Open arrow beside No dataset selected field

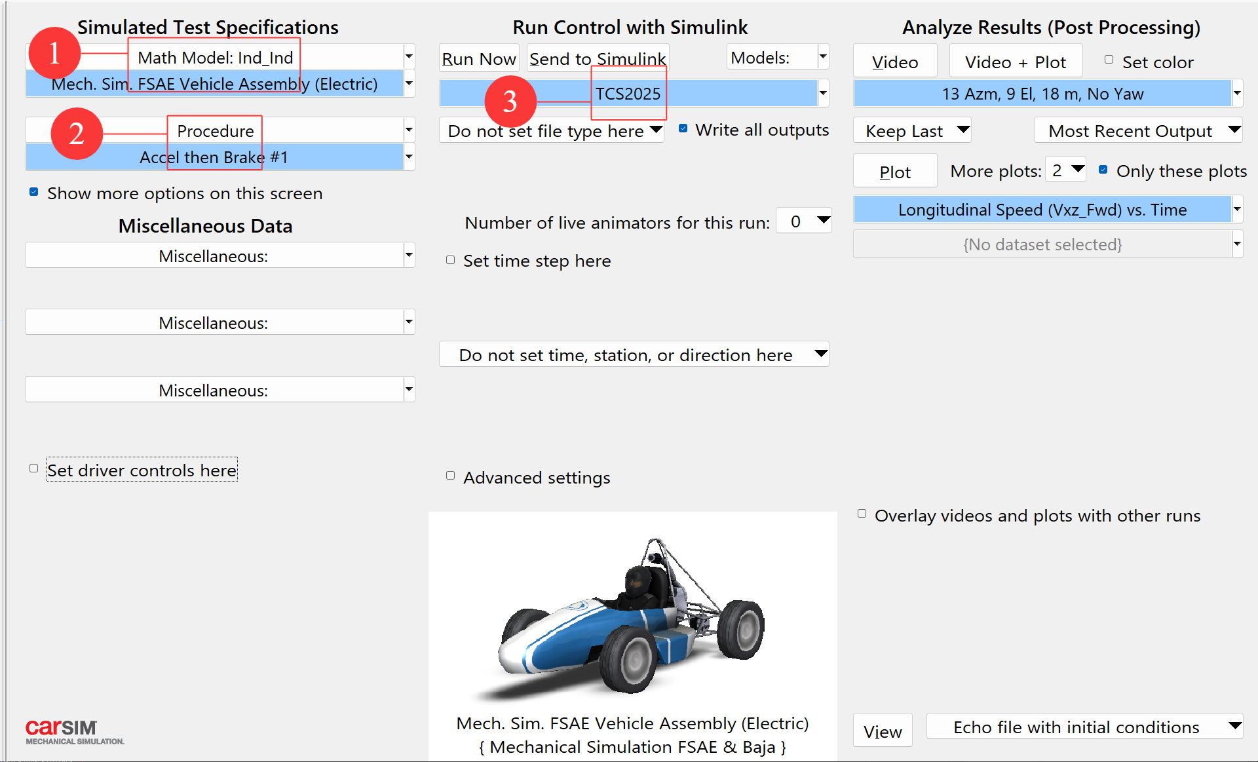(x=1237, y=244)
